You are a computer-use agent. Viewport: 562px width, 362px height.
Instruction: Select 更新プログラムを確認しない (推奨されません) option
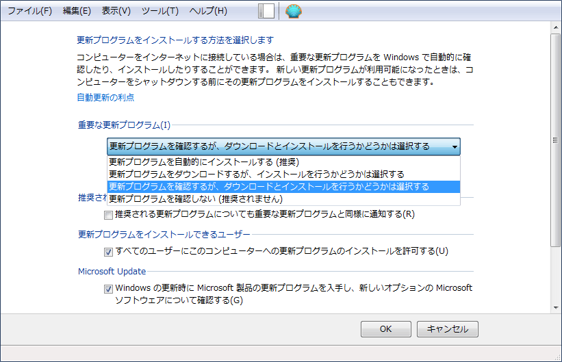(283, 199)
